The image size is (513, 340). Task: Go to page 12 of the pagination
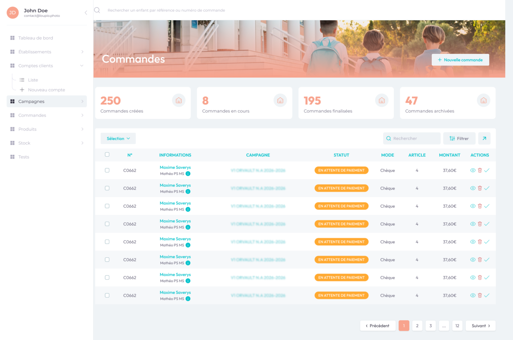coord(457,326)
